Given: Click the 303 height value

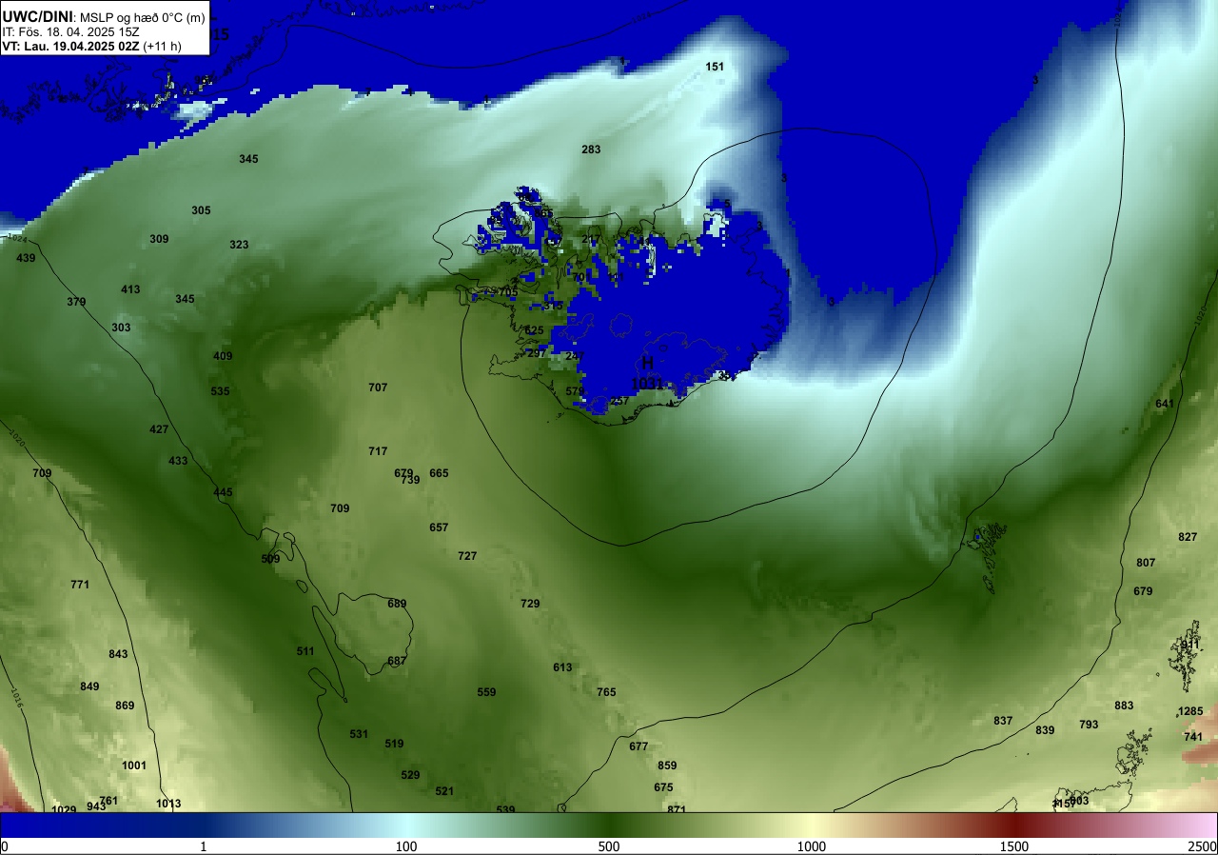Looking at the screenshot, I should click(x=121, y=328).
